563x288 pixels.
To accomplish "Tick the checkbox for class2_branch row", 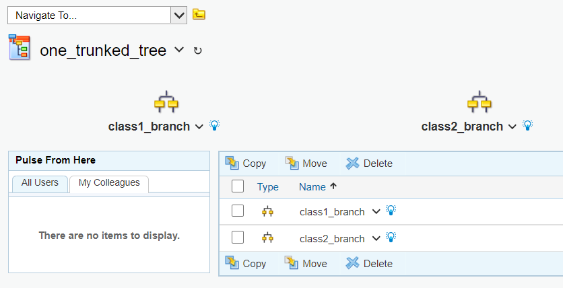I will point(238,238).
